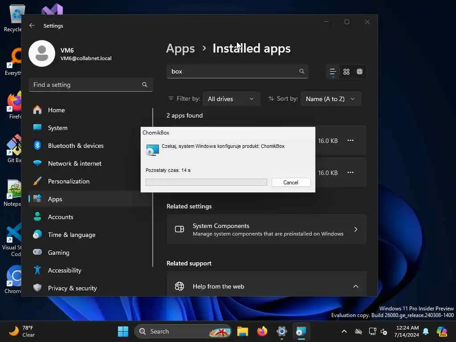Focus the Find a setting search field
Image resolution: width=456 pixels, height=342 pixels.
[91, 85]
